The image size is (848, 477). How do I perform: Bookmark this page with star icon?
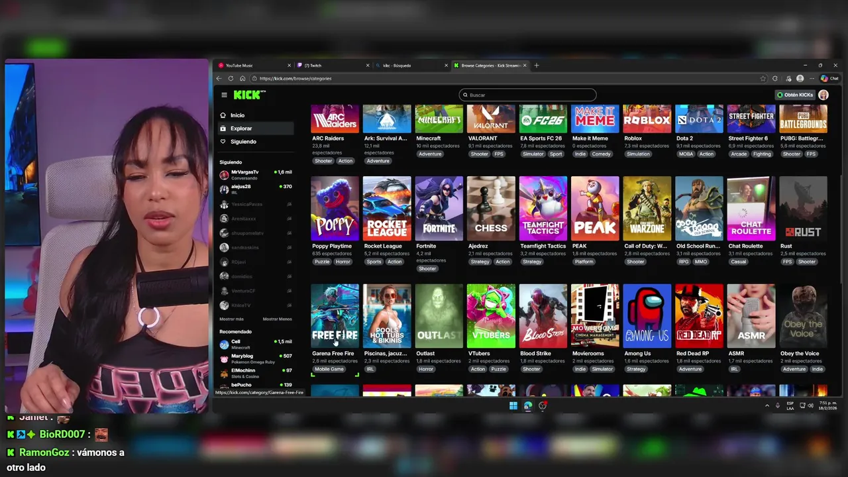763,78
